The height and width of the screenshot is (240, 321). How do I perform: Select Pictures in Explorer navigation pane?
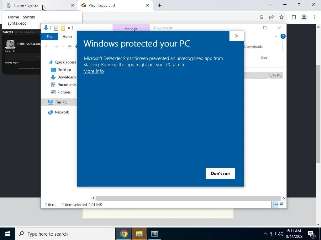[x=61, y=92]
